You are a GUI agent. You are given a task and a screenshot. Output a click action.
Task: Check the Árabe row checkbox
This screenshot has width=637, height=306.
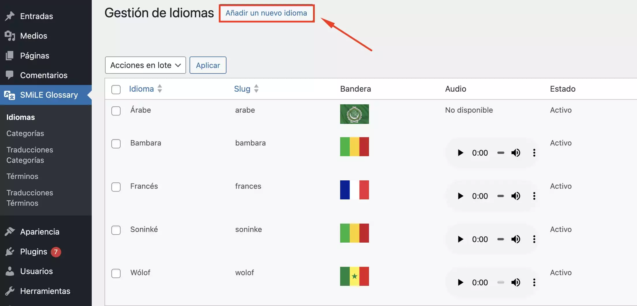[116, 111]
